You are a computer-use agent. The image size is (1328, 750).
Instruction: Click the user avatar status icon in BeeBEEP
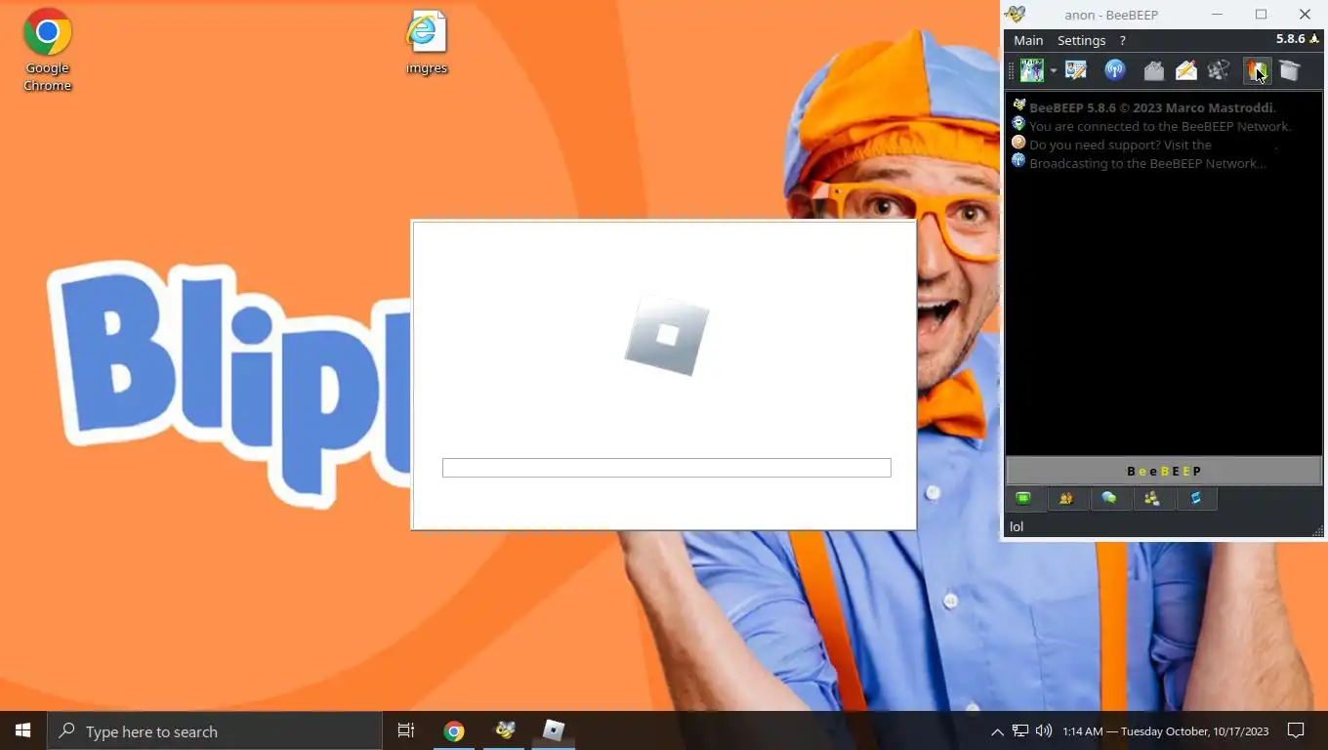[1031, 70]
